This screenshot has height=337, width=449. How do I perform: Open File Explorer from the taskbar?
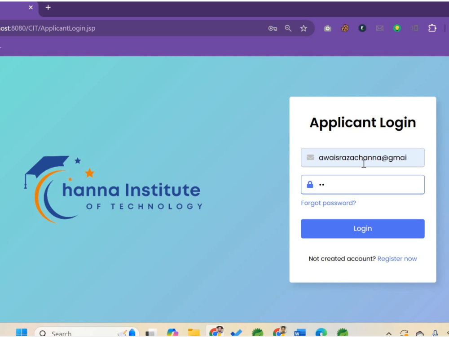coord(194,333)
